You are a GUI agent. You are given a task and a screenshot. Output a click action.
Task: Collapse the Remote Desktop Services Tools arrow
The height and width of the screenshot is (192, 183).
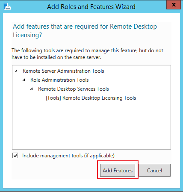pos(31,89)
